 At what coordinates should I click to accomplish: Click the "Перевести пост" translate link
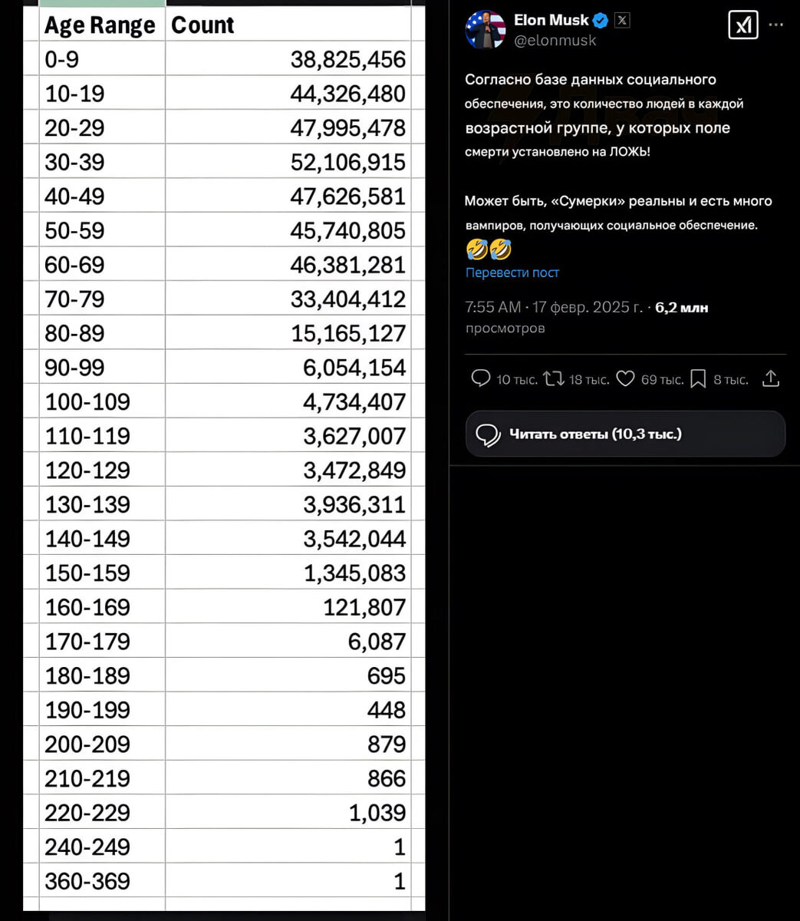point(512,272)
